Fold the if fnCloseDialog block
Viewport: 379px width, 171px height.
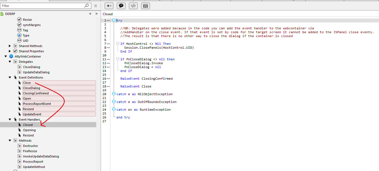tap(118, 59)
